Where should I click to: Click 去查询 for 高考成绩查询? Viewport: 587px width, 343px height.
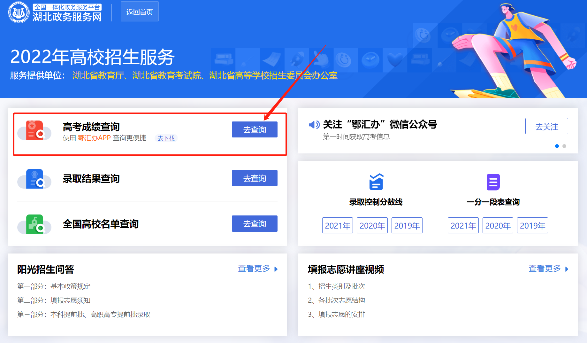tap(255, 129)
